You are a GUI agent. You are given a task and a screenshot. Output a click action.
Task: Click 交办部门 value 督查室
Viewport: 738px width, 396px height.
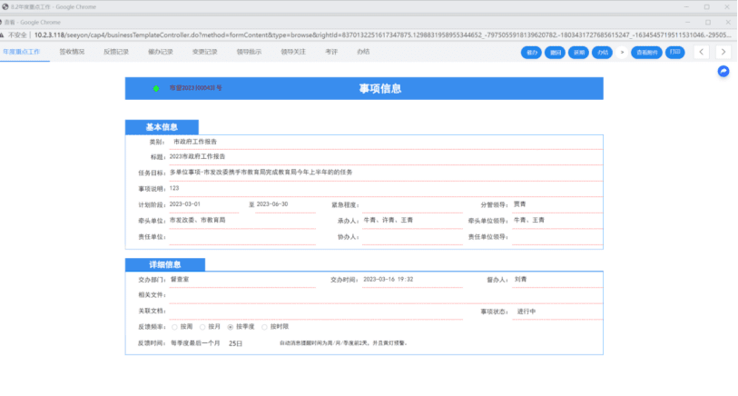click(180, 280)
